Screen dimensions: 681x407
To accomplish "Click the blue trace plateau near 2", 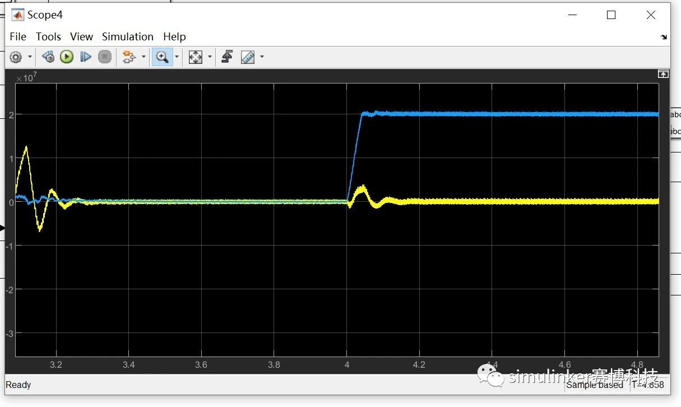I will coord(510,114).
